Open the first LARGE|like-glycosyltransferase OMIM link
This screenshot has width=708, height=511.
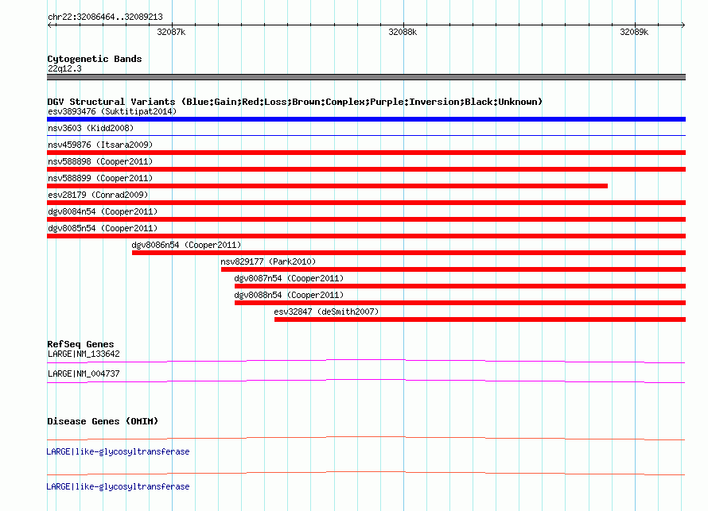pos(118,452)
